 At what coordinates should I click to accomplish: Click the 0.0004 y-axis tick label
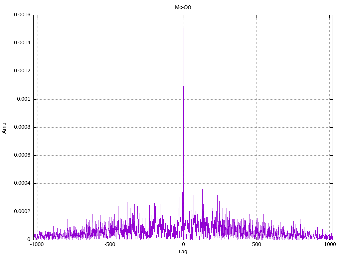pos(22,183)
